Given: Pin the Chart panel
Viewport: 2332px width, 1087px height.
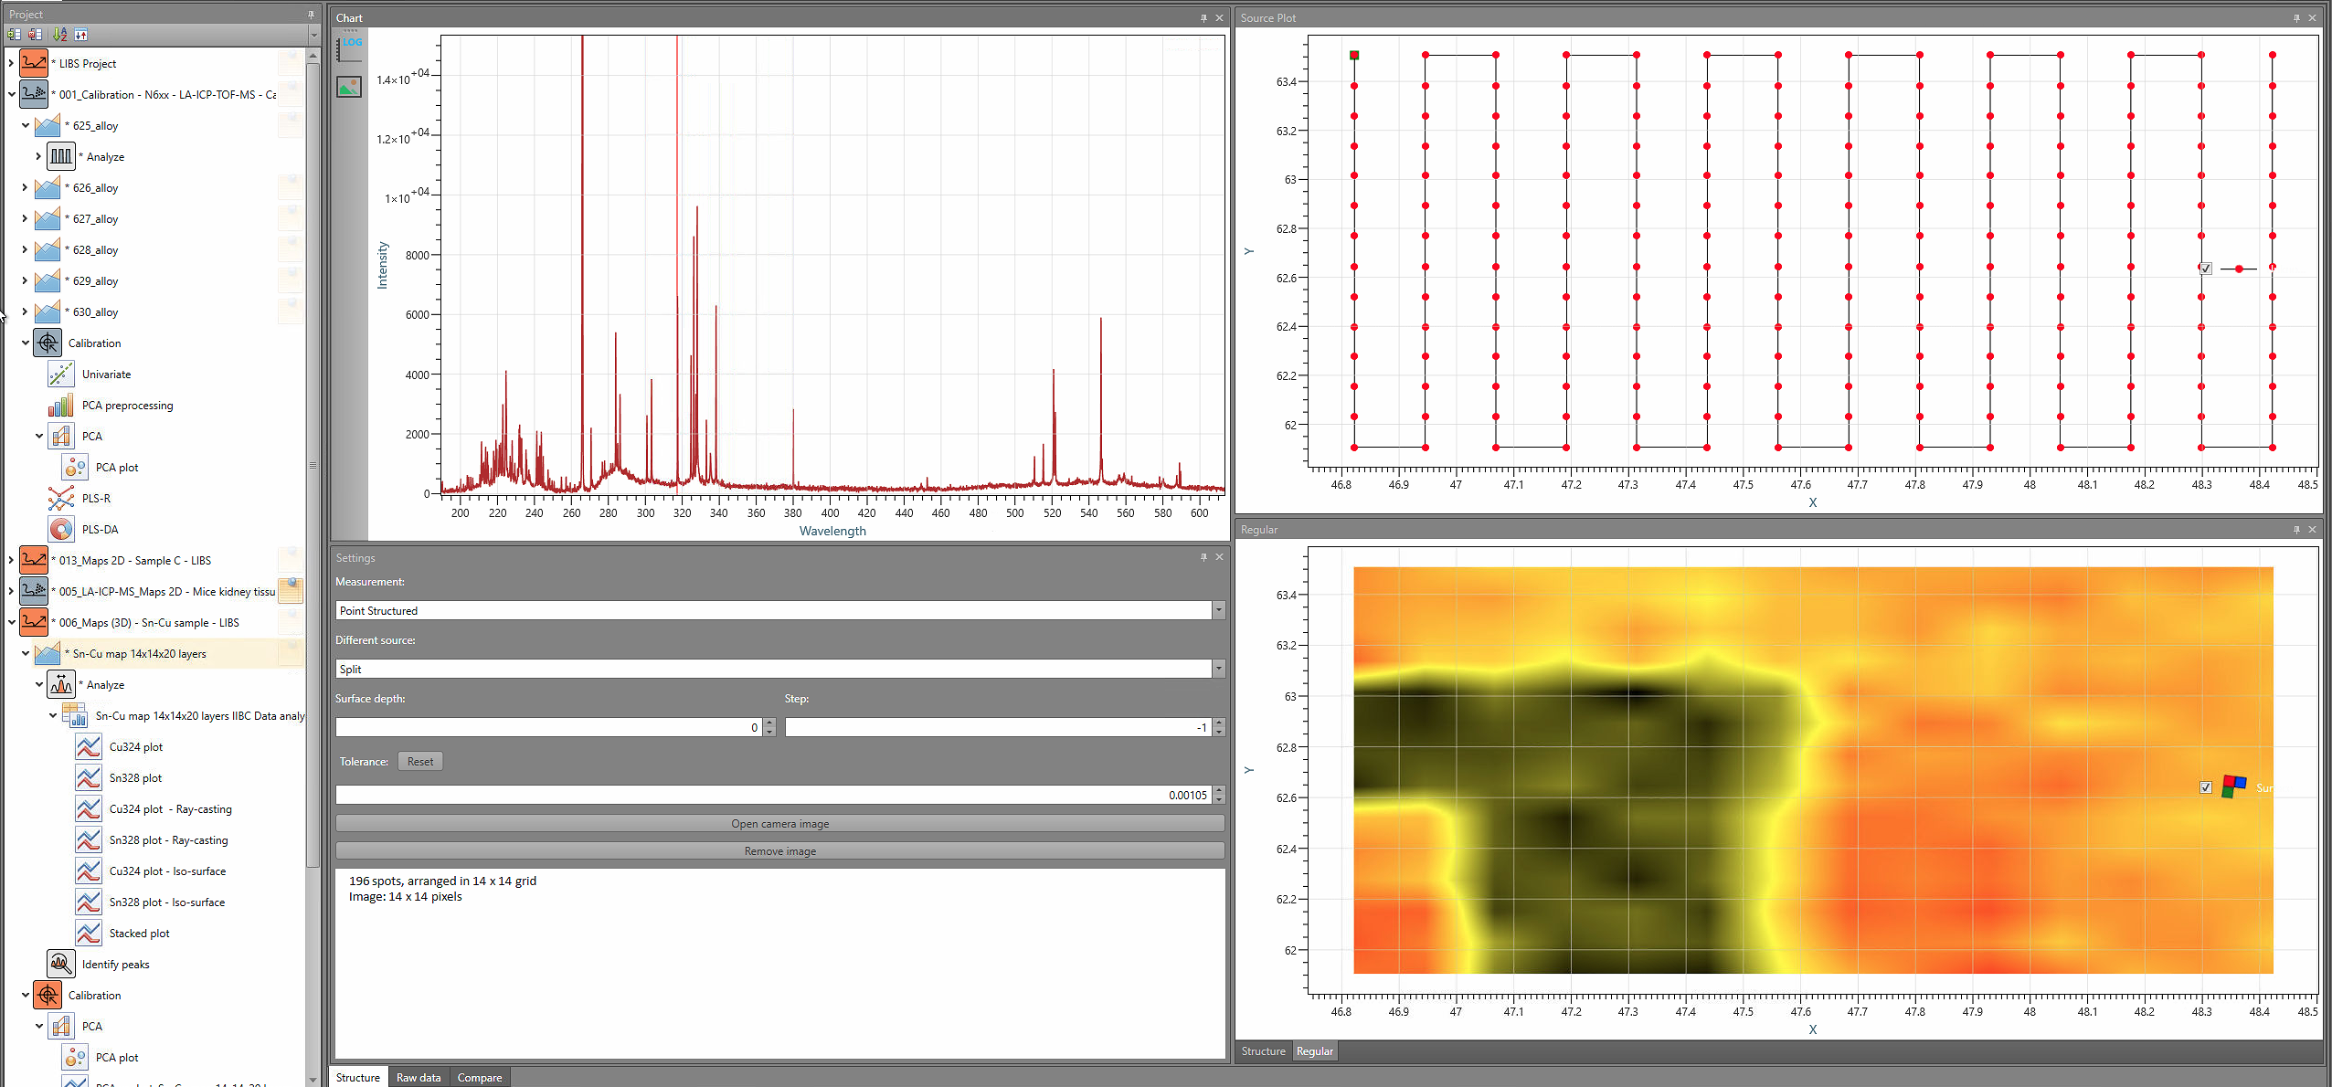Looking at the screenshot, I should pos(1203,18).
